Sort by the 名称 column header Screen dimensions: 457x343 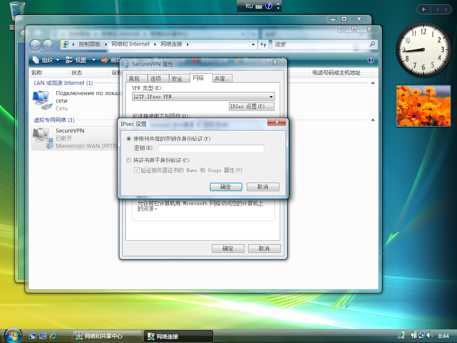[x=49, y=72]
